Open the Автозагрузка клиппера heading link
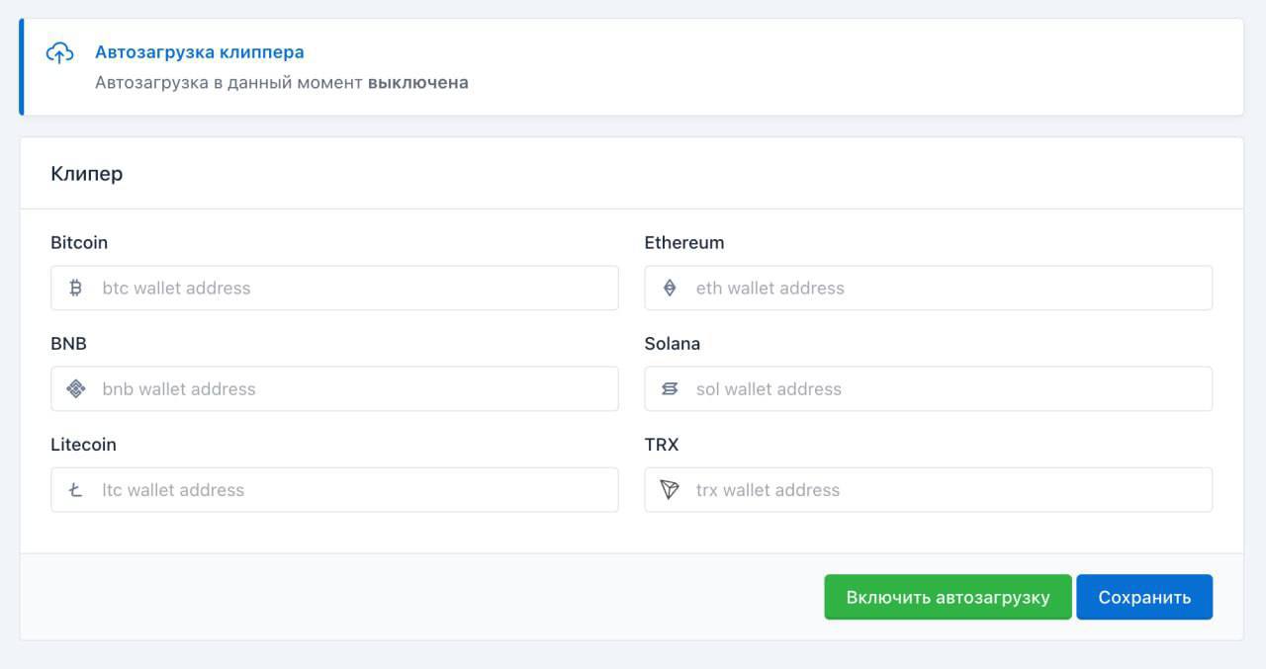The image size is (1266, 669). (x=199, y=52)
